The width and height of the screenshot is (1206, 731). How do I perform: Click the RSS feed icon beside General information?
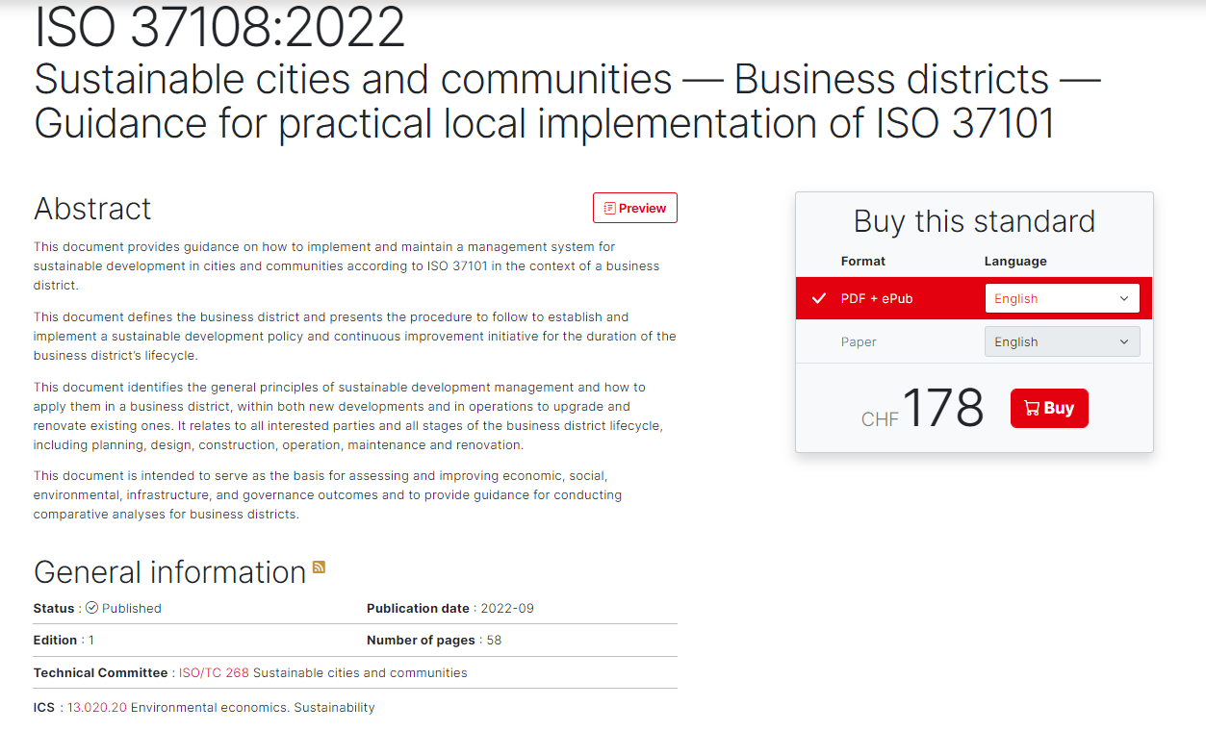point(319,567)
